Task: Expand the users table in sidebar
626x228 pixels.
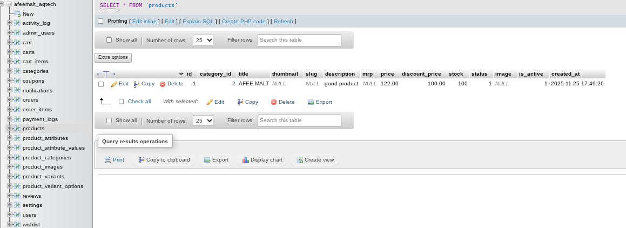Action: click(x=9, y=215)
